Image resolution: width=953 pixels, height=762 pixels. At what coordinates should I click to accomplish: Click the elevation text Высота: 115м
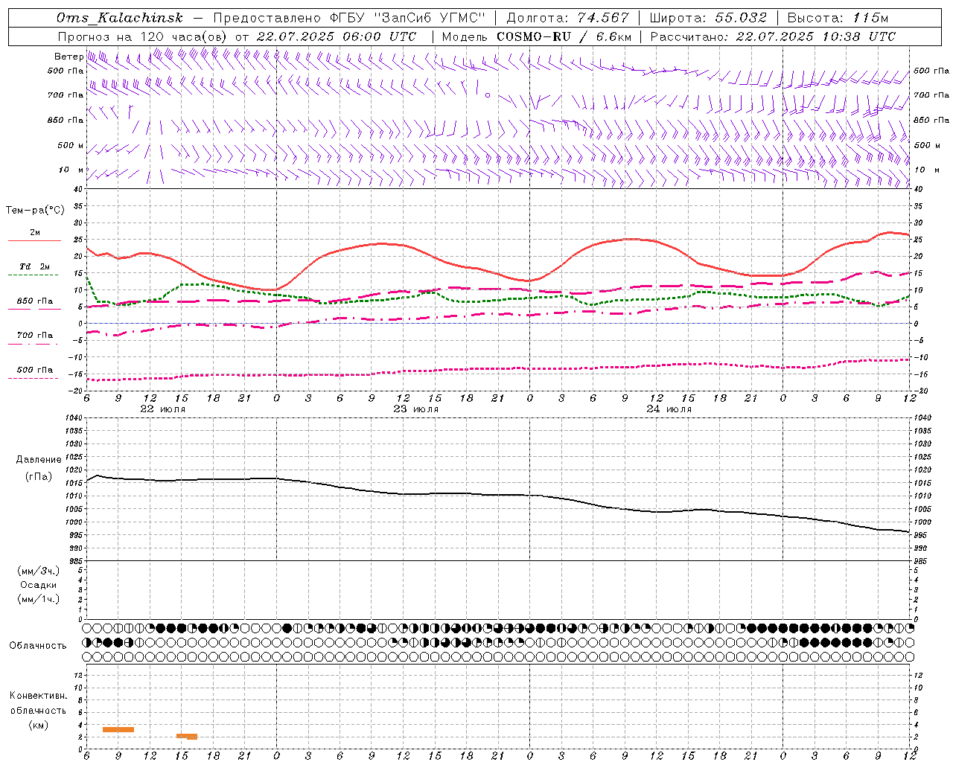click(x=838, y=18)
